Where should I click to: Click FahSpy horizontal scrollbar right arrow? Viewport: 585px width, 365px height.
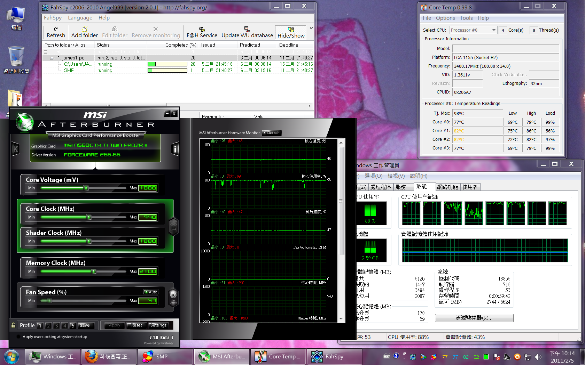pyautogui.click(x=310, y=106)
